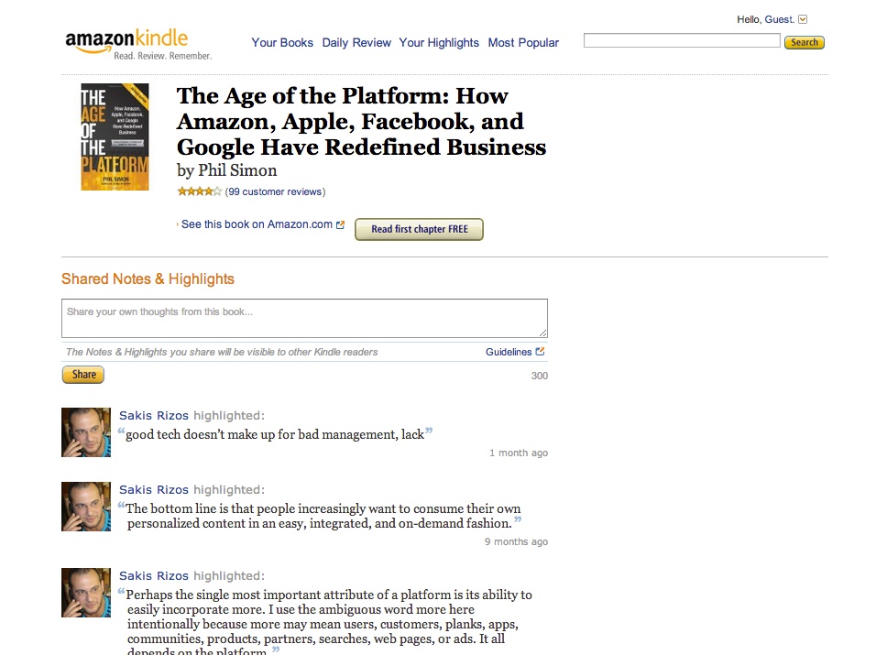Screen dimensions: 887x655
Task: Click the book title heading
Action: 361,121
